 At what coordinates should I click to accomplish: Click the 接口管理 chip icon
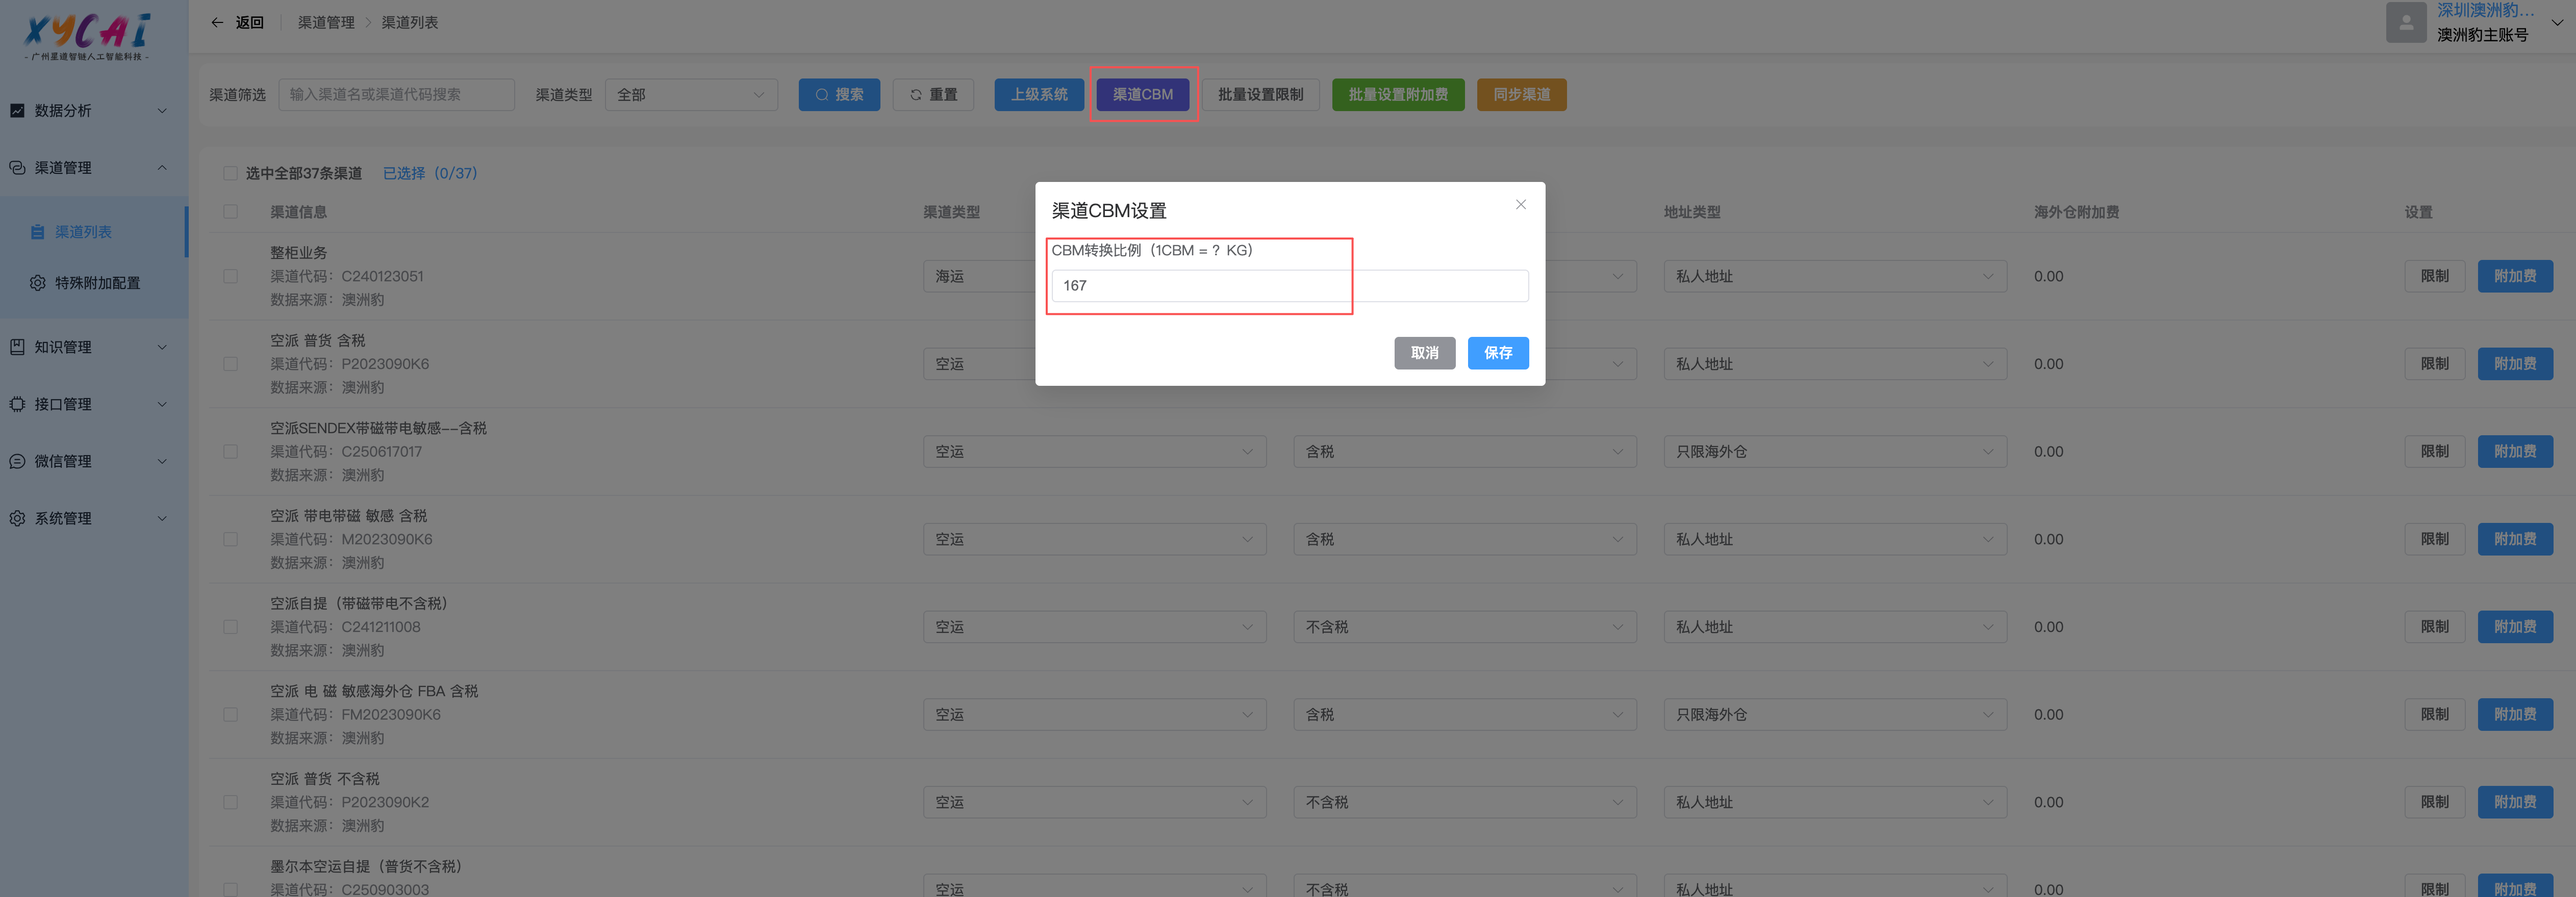(x=17, y=404)
